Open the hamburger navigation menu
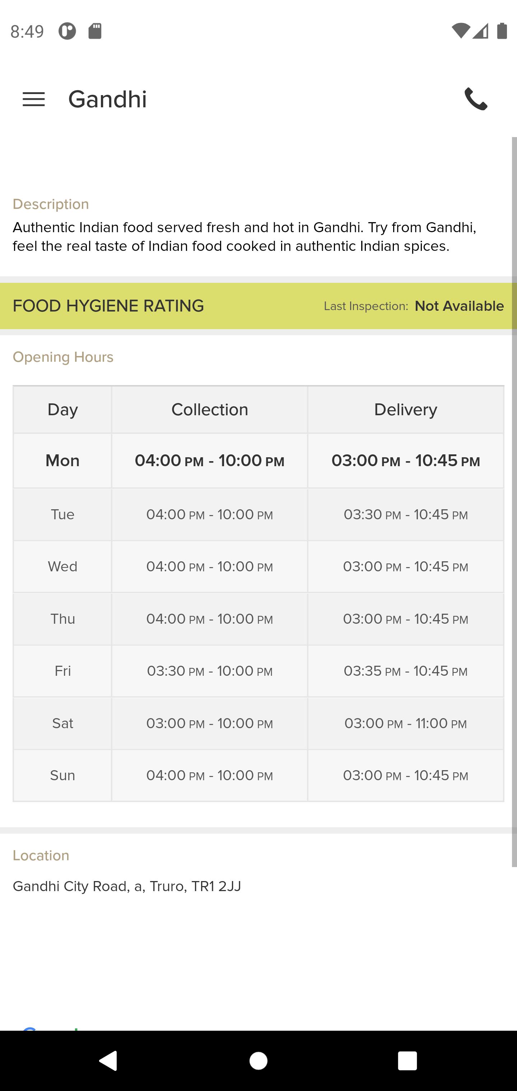The height and width of the screenshot is (1091, 517). coord(33,99)
